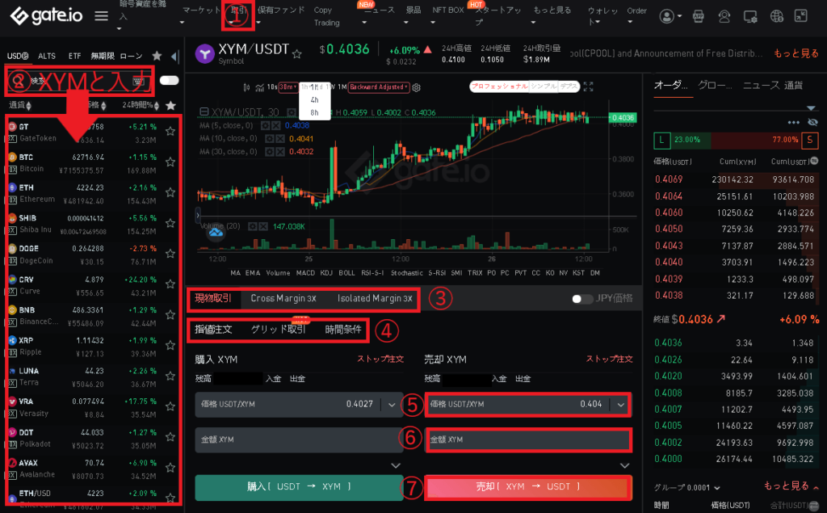Switch to the ETF market tab
The height and width of the screenshot is (513, 827).
point(74,56)
